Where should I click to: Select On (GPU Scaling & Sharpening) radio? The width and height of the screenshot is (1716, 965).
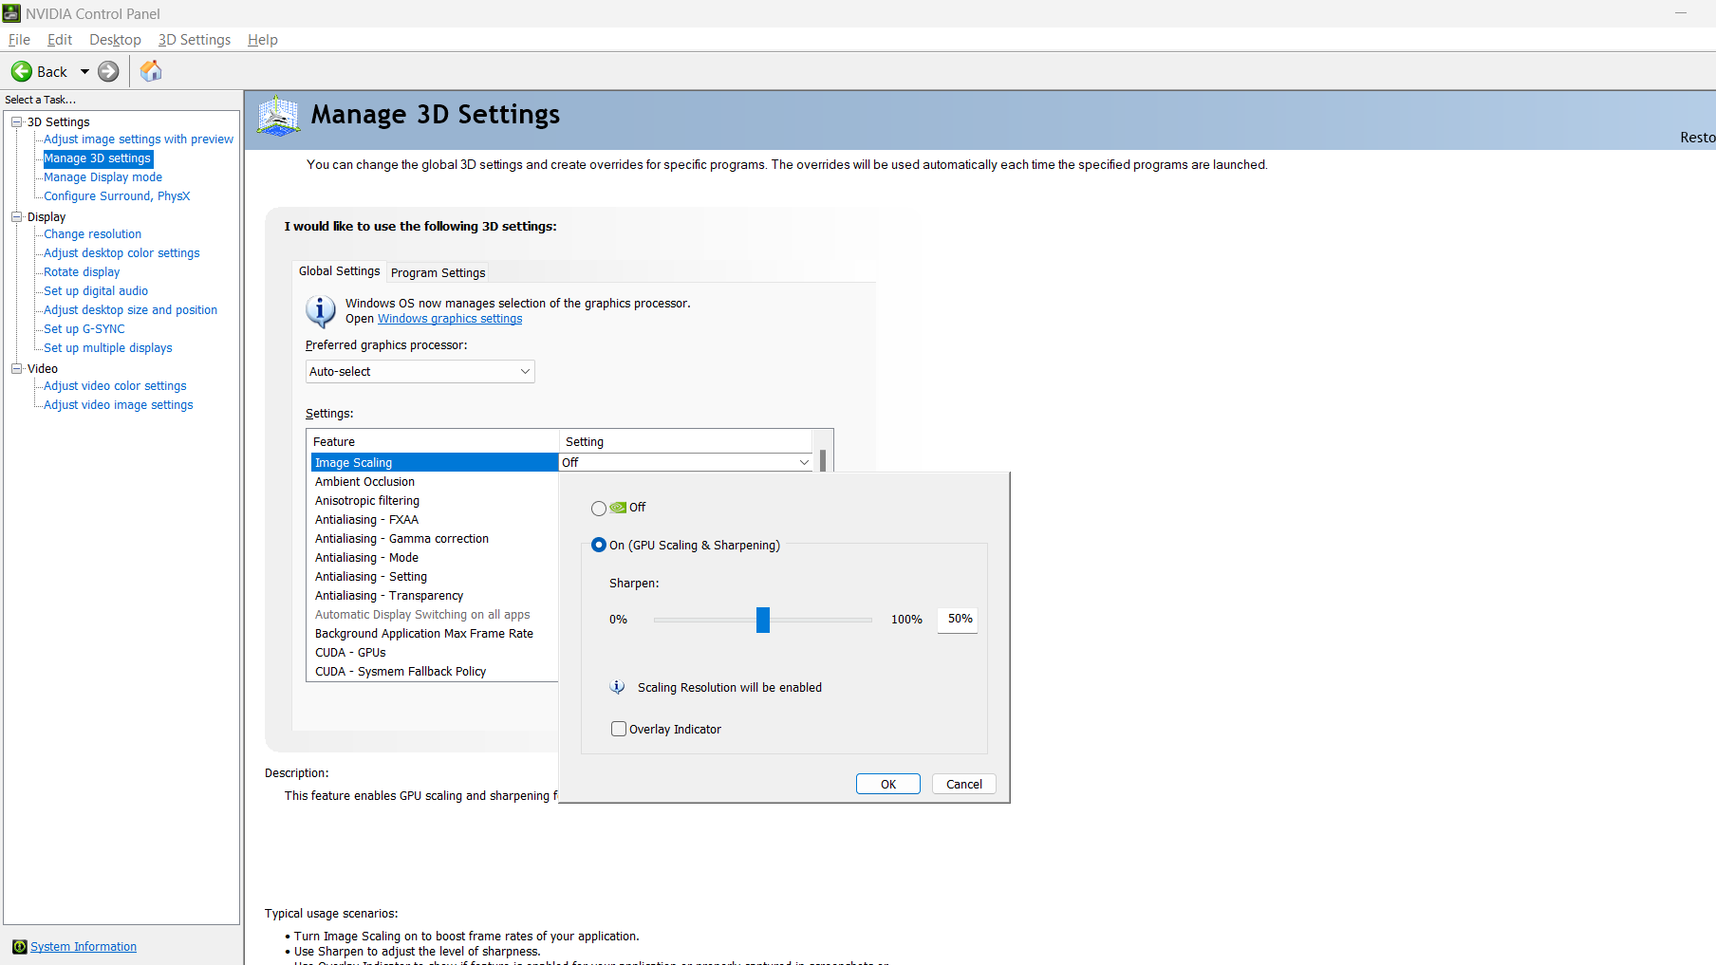pyautogui.click(x=598, y=545)
